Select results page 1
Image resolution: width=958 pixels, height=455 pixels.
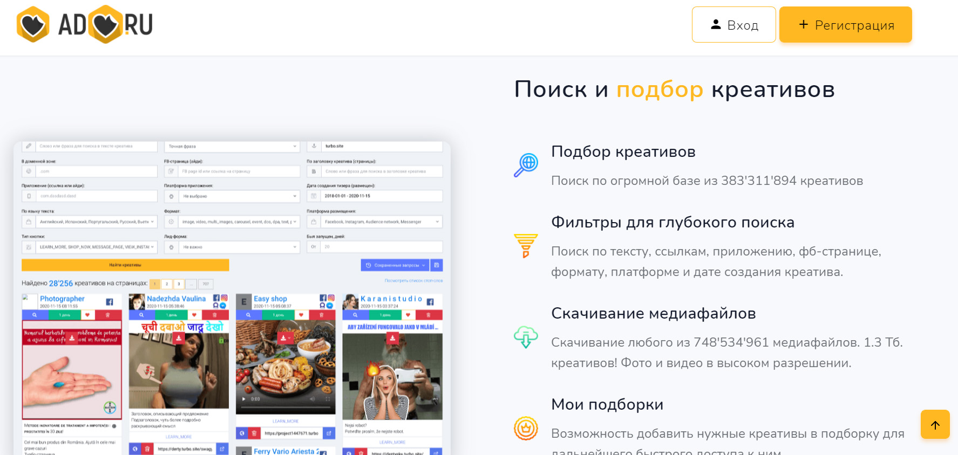point(155,284)
